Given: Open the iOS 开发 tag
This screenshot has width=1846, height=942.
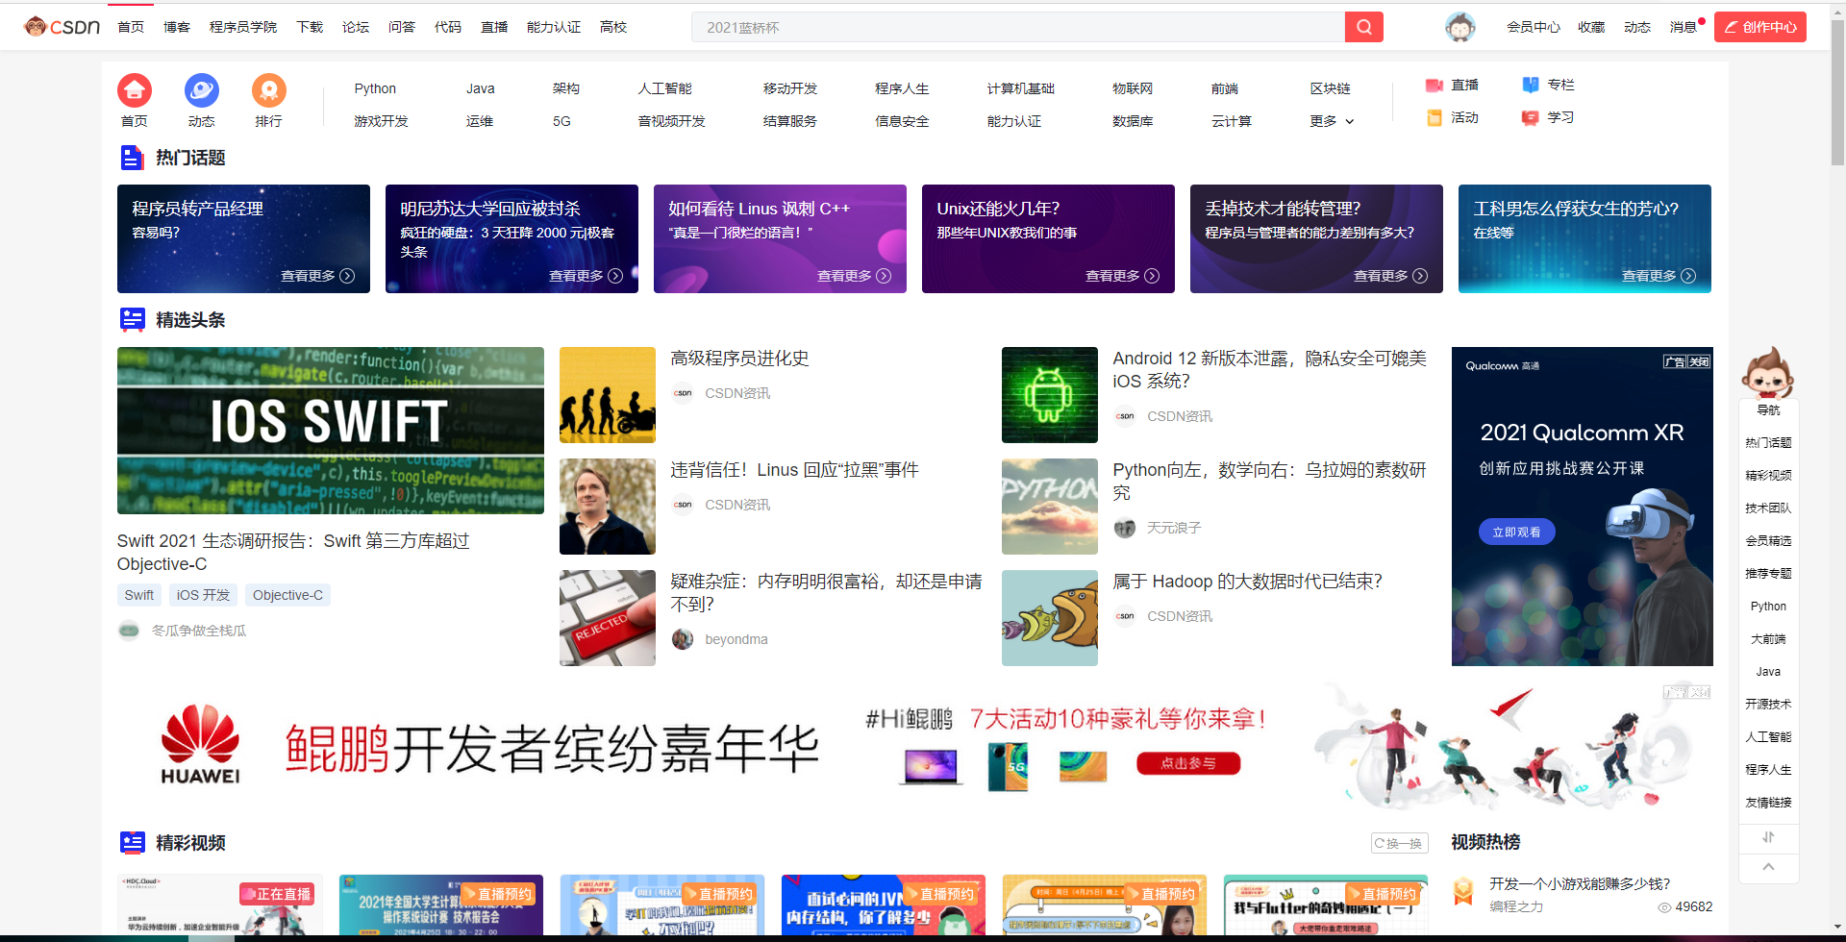Looking at the screenshot, I should [203, 595].
